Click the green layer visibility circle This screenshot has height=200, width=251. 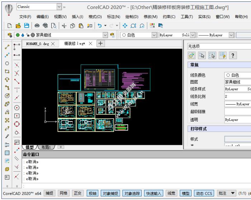pyautogui.click(x=18, y=35)
